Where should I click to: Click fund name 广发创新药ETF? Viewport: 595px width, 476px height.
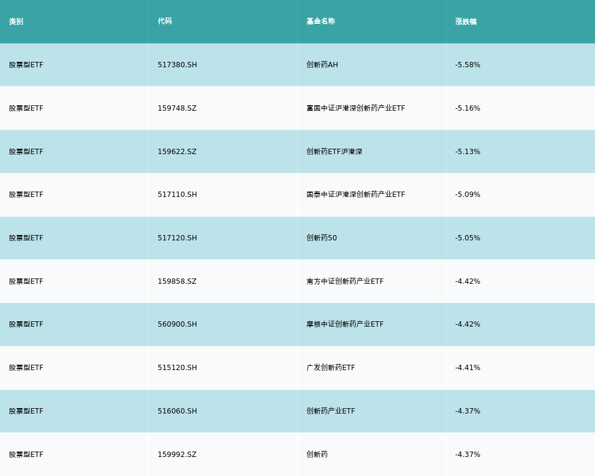pos(330,368)
